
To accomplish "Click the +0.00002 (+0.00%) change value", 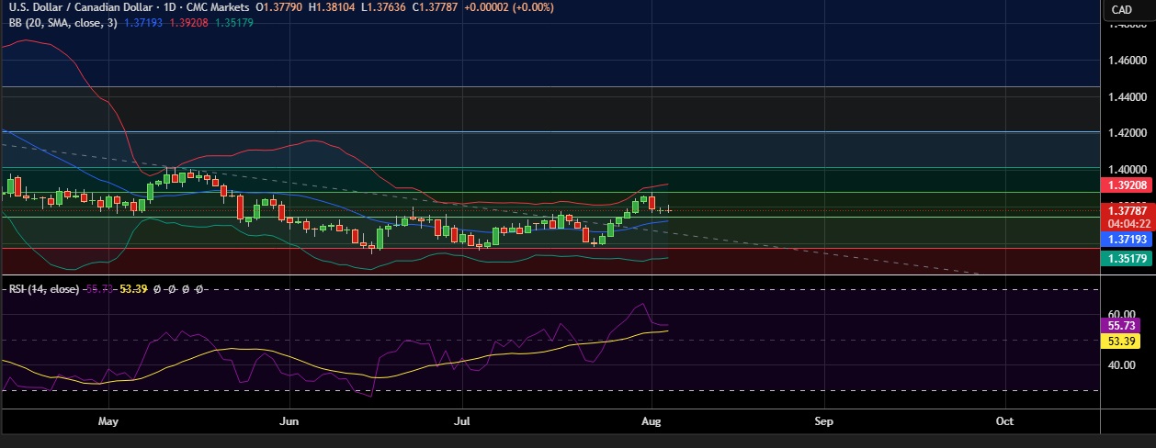I will coord(508,8).
